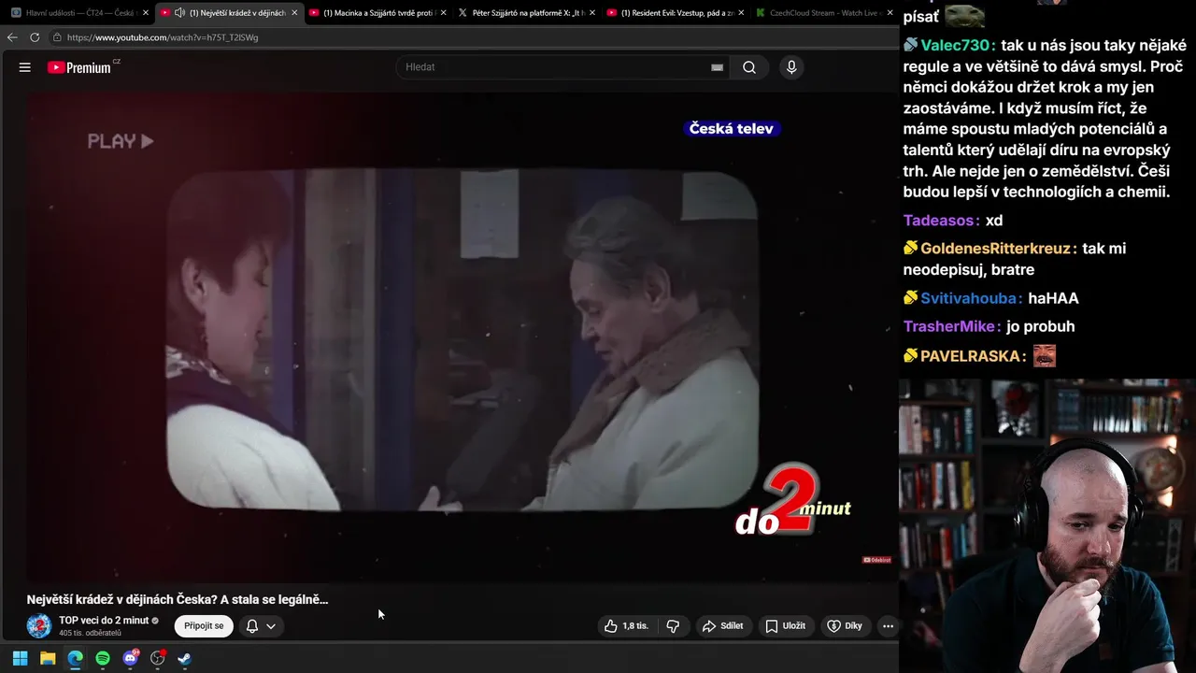
Task: Click the chat message 'jo probuh'
Action: (x=1041, y=326)
